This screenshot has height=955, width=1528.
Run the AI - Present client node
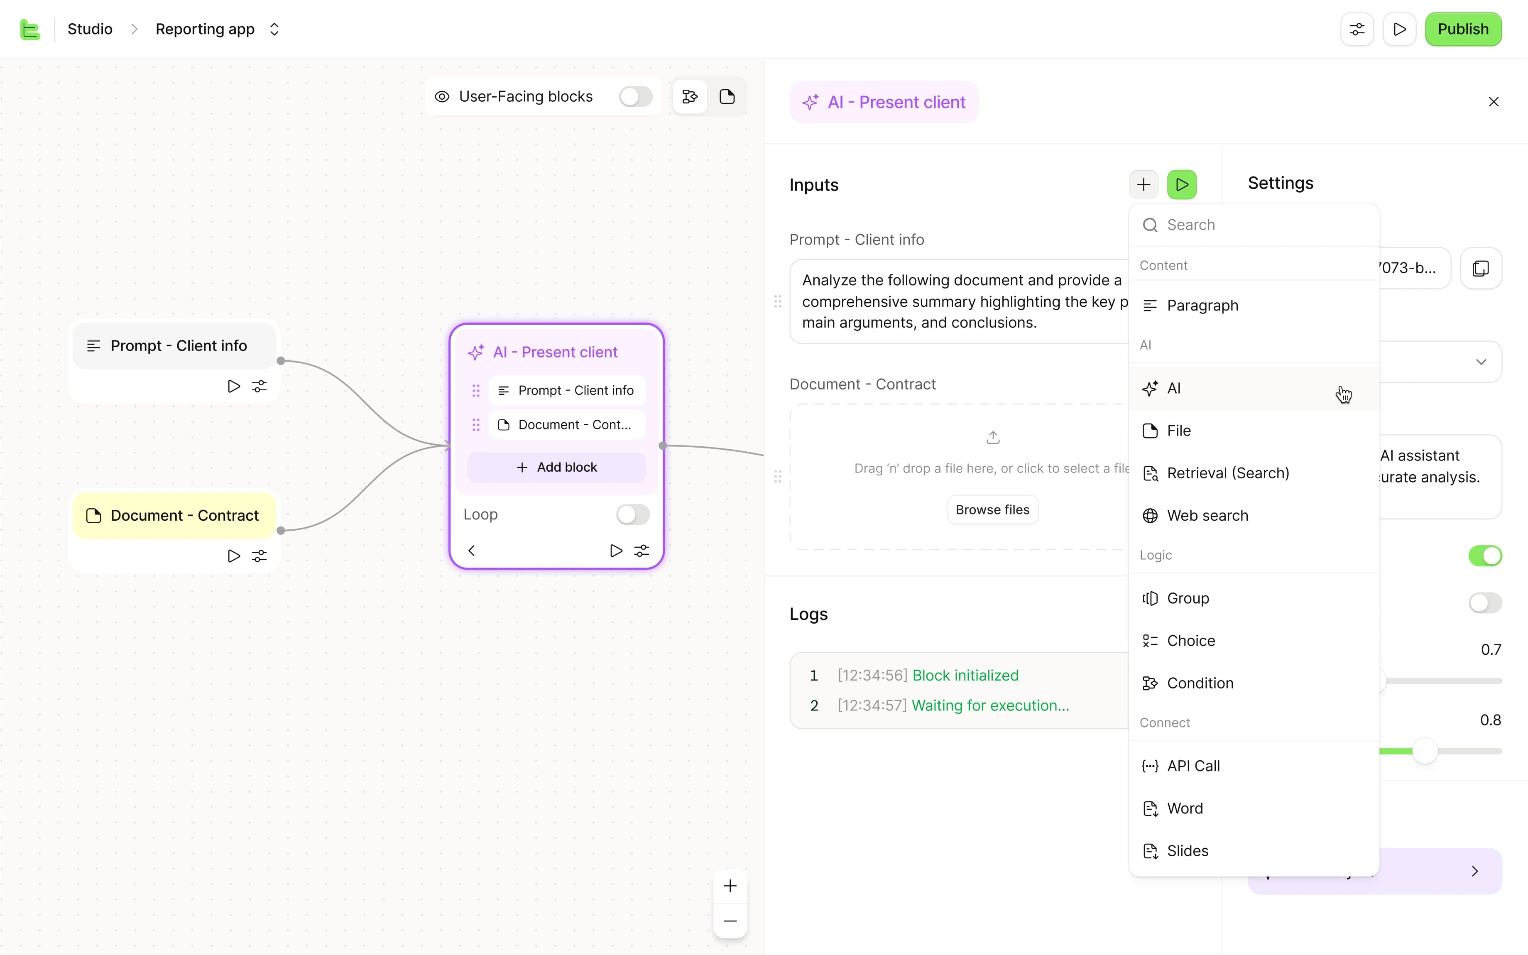coord(616,550)
